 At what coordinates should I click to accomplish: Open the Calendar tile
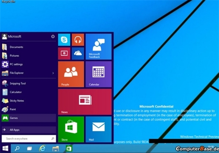pos(99,74)
